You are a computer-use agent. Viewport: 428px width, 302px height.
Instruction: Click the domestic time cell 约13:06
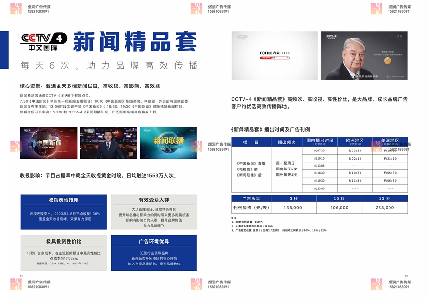(320, 166)
